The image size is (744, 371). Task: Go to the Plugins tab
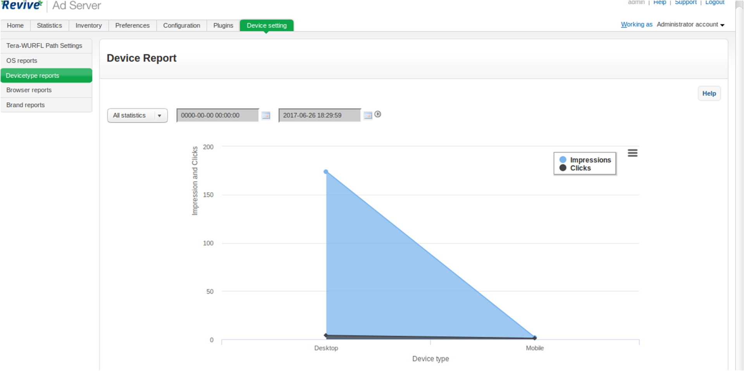point(223,26)
